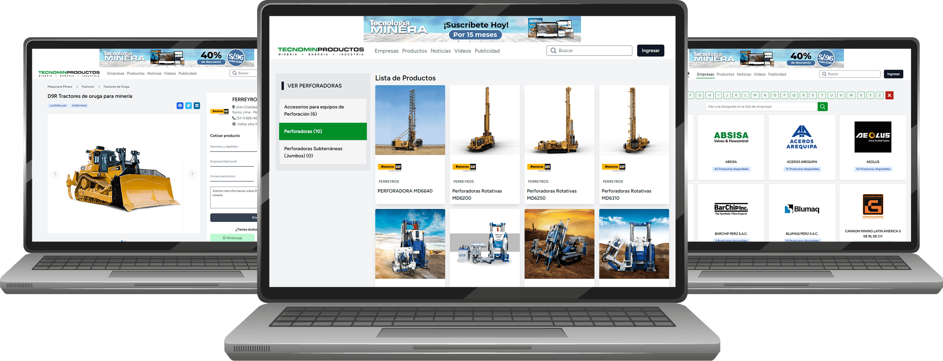Click Maquinaria Minera breadcrumb link
Screen dimensions: 943x361
click(x=60, y=87)
